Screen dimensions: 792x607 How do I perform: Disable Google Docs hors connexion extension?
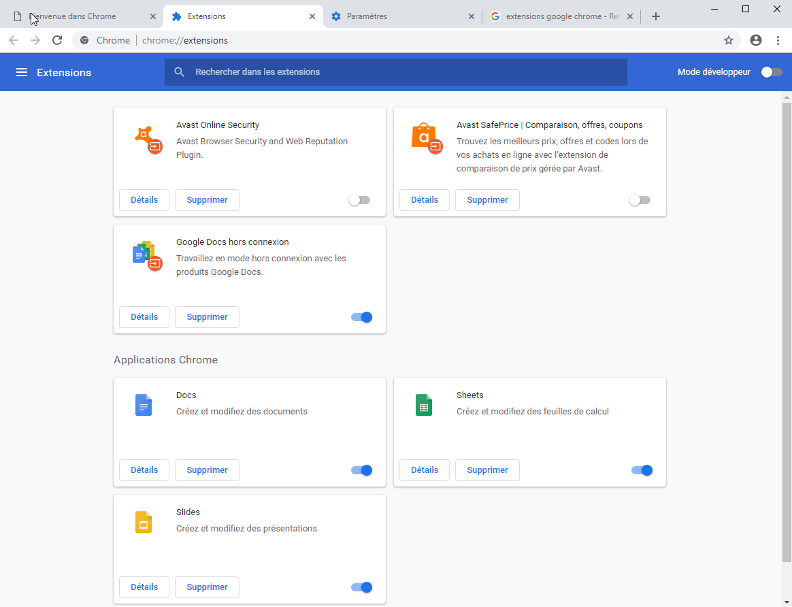362,317
